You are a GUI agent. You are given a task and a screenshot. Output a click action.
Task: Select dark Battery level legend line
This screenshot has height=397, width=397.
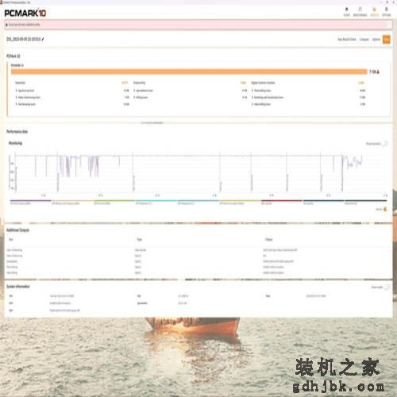pos(365,201)
